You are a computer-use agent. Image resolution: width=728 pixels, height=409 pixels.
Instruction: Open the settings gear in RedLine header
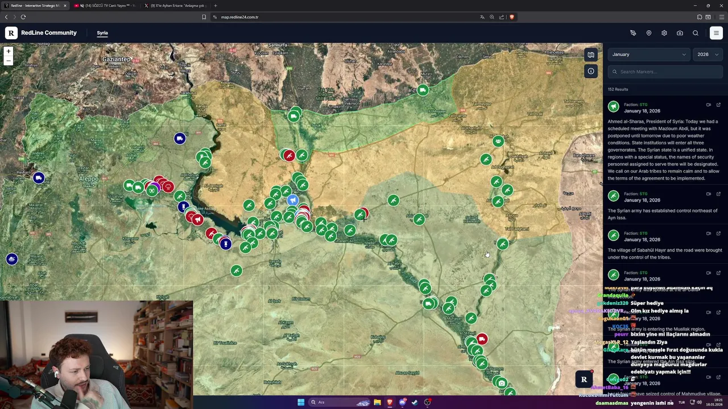click(x=664, y=33)
